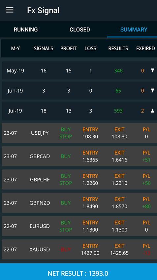The image size is (157, 280).
Task: Expand the Jun-19 row arrow
Action: (x=152, y=91)
